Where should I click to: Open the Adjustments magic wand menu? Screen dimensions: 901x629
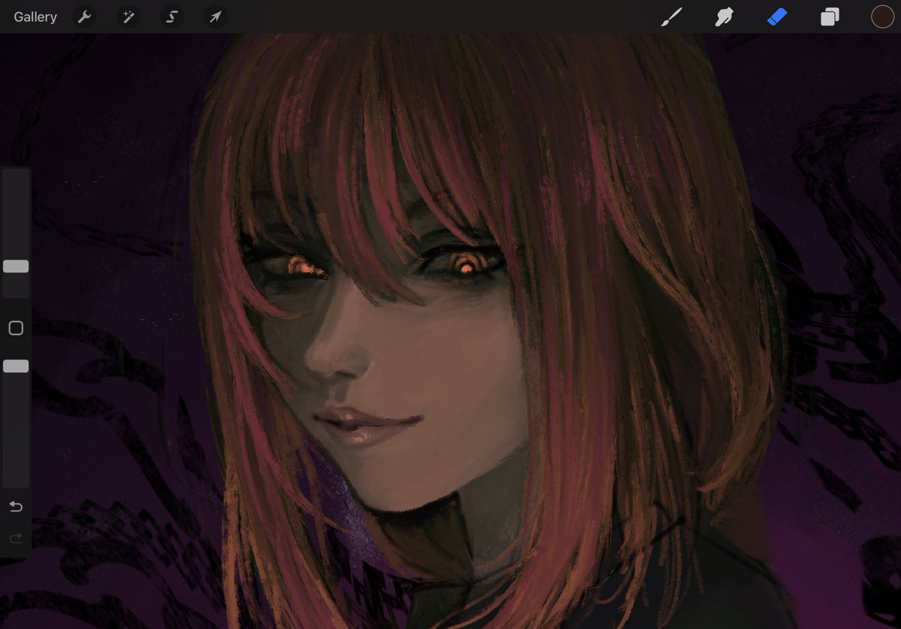tap(128, 17)
